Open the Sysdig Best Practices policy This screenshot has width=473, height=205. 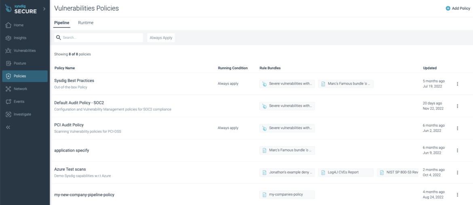pos(74,80)
